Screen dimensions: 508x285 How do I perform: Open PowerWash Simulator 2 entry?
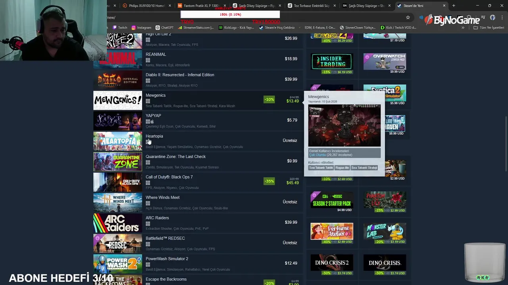[x=198, y=264]
